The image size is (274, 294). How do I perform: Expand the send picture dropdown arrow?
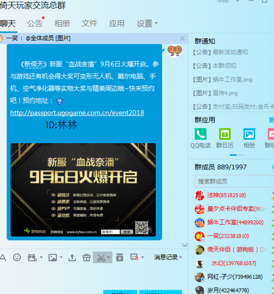[61, 257]
